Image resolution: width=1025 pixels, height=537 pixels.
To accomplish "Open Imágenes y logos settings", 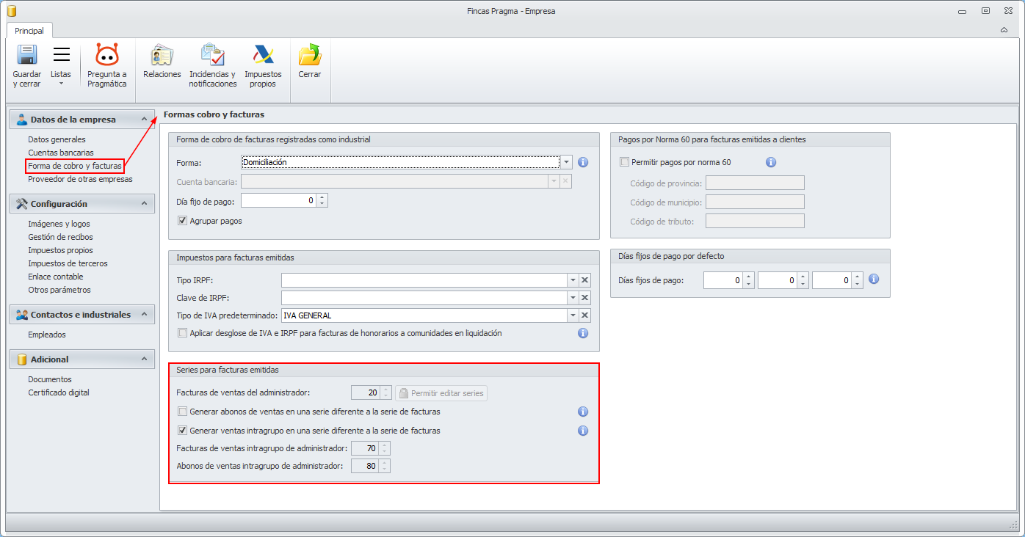I will click(x=59, y=224).
